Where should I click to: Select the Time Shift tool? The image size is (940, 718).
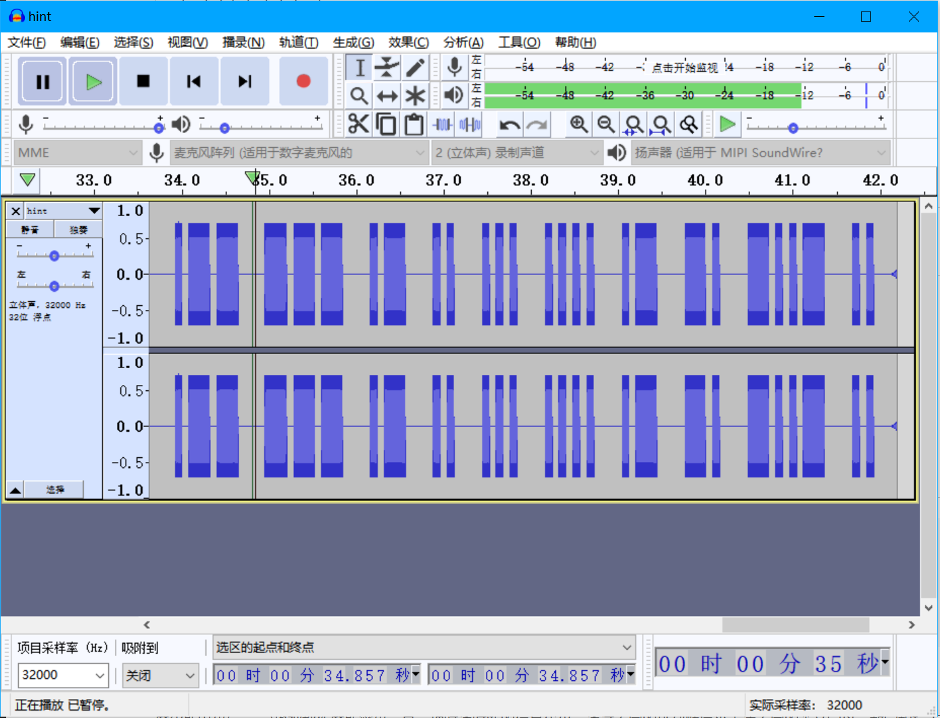pos(387,95)
